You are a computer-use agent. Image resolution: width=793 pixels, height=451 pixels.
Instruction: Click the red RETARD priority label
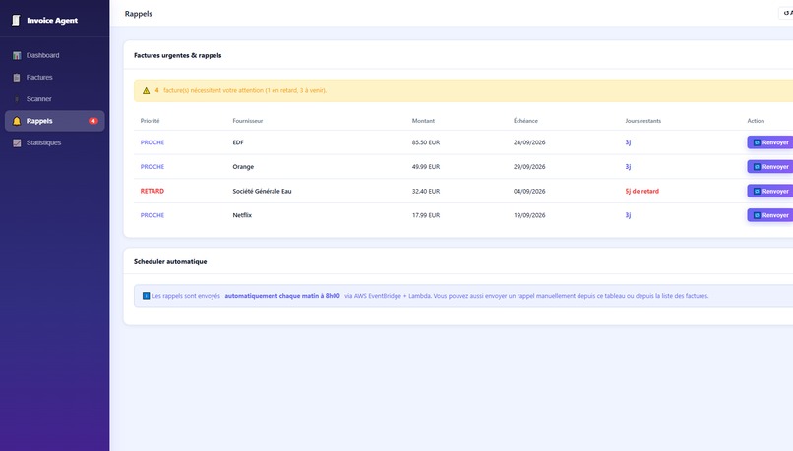pyautogui.click(x=152, y=191)
